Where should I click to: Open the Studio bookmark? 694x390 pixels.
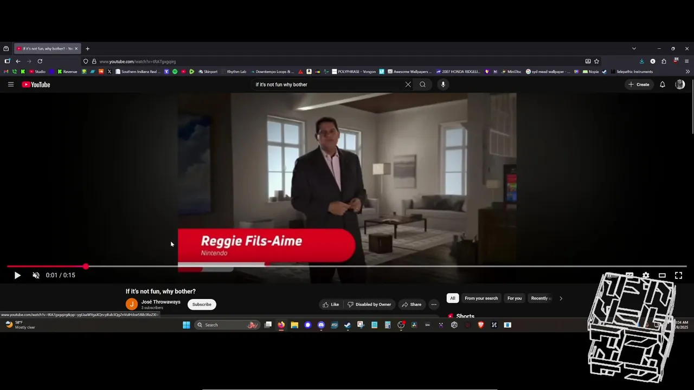37,71
